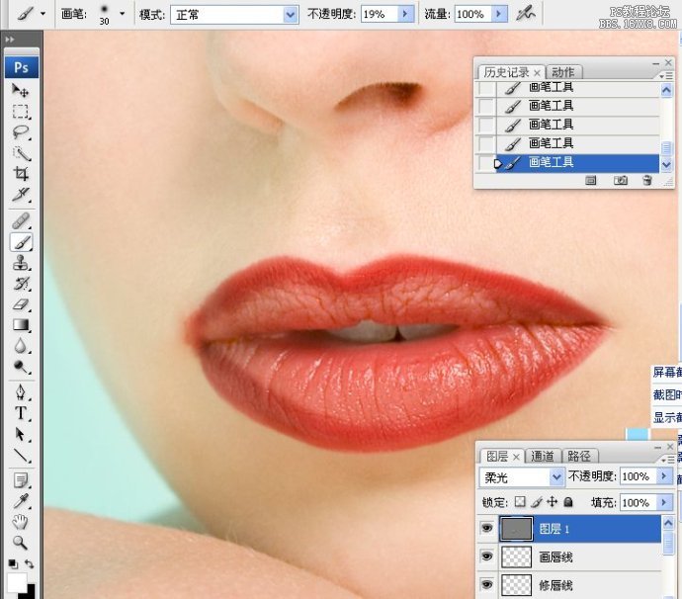Set history brush source for last 画笔工具 state
Viewport: 682px width, 599px height.
click(x=486, y=163)
